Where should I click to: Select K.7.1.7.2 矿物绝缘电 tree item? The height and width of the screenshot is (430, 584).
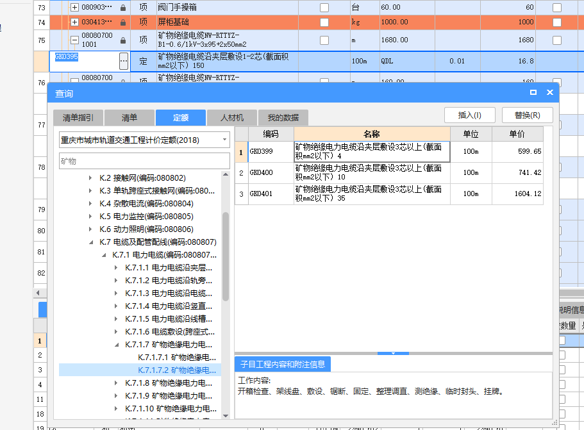point(177,370)
